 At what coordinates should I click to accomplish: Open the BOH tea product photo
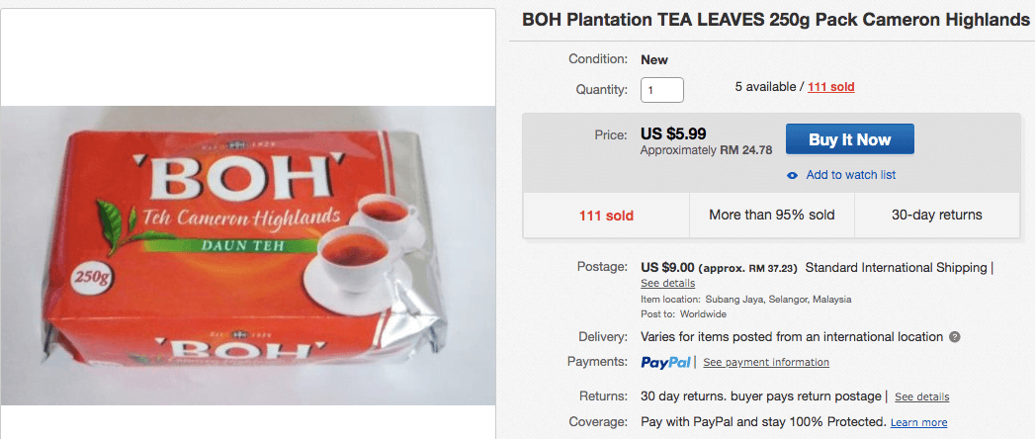[x=248, y=255]
